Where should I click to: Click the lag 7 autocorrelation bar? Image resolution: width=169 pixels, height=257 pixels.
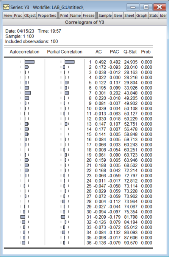(28, 93)
